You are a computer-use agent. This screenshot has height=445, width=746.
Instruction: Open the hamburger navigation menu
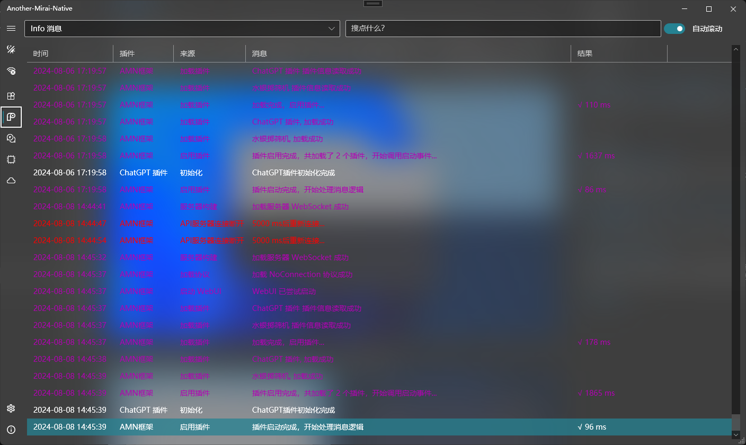click(11, 29)
